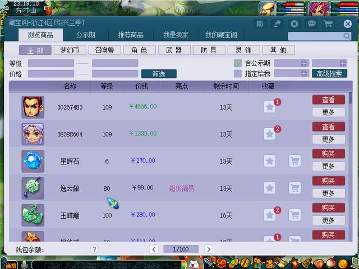Switch to 我是卖家 tab

(x=176, y=35)
